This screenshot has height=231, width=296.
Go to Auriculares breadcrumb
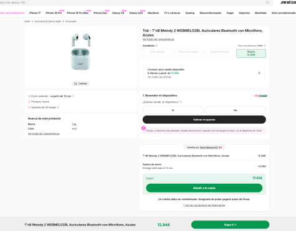point(71,21)
